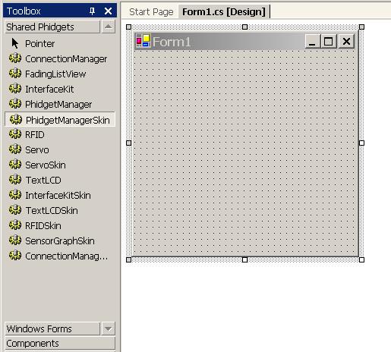391x352 pixels.
Task: Switch to the Start Page tab
Action: tap(151, 12)
